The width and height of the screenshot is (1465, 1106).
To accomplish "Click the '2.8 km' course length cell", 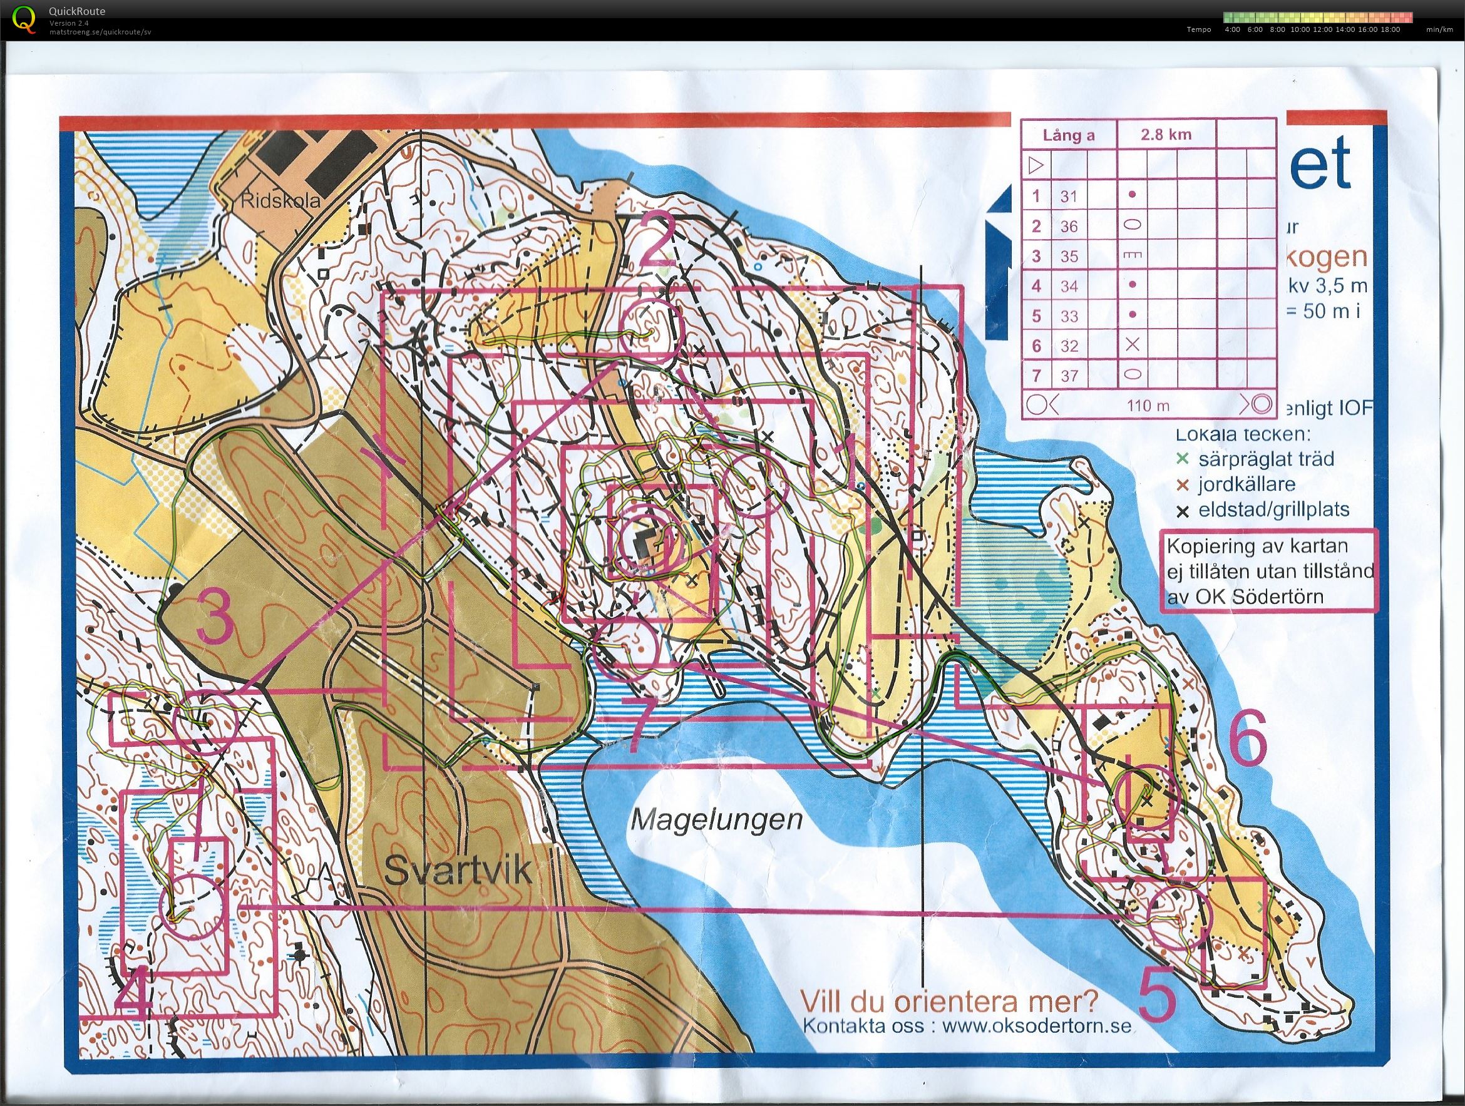I will pos(1166,135).
